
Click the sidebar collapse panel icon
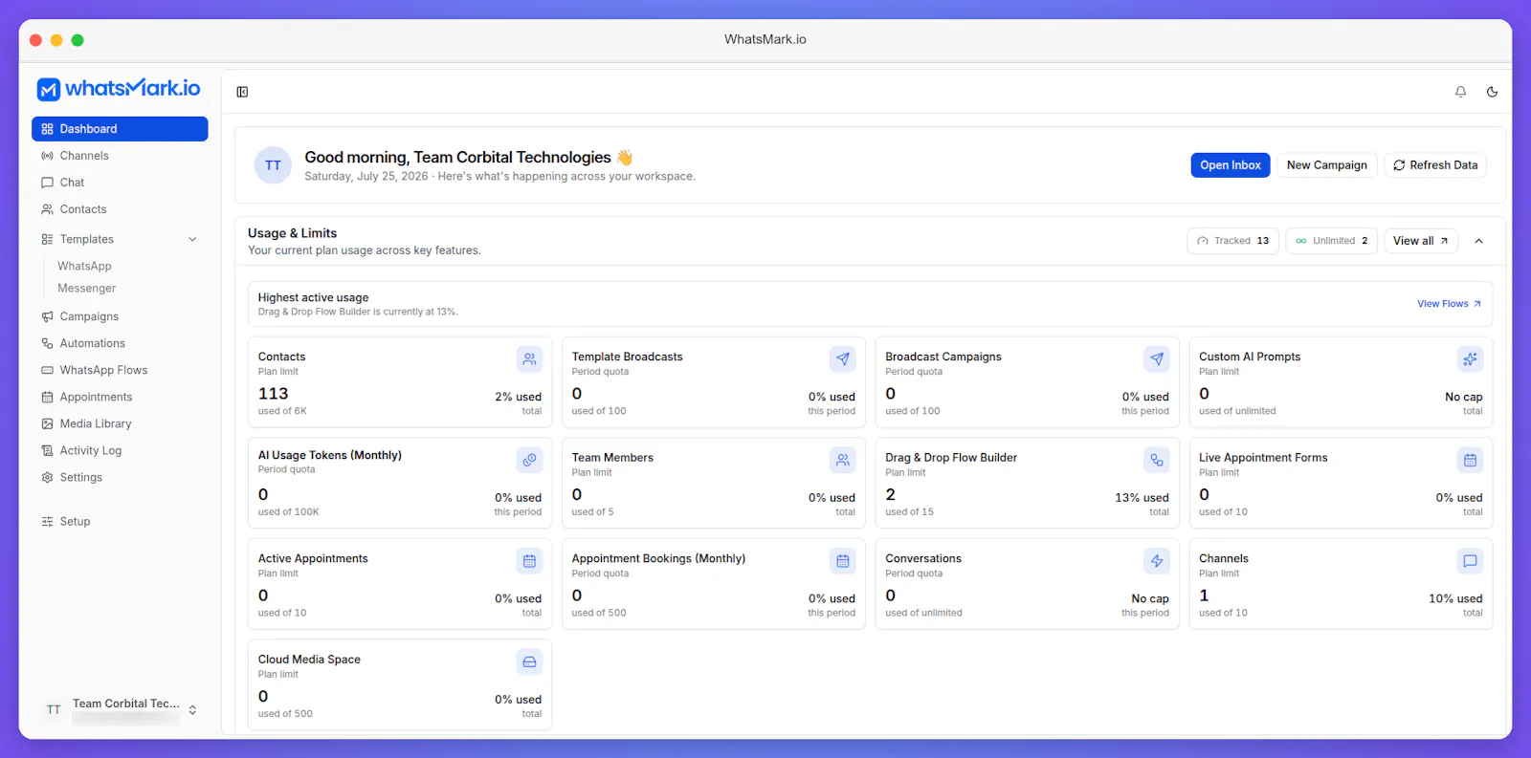pos(242,92)
